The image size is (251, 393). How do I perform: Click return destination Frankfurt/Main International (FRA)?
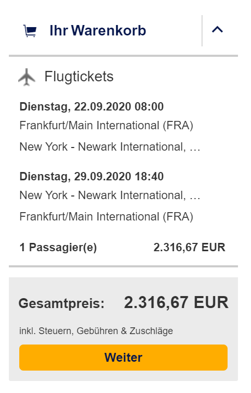[x=106, y=217]
